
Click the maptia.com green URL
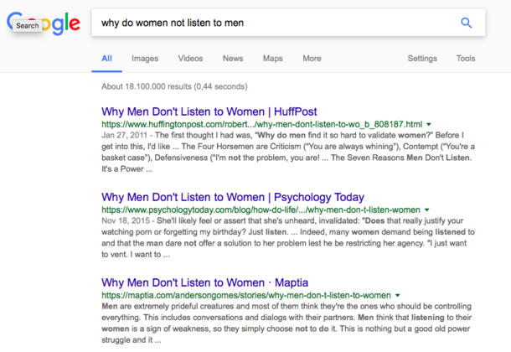pos(246,295)
